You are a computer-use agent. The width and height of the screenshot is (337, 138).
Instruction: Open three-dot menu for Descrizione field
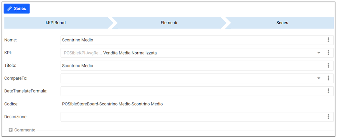pos(328,117)
